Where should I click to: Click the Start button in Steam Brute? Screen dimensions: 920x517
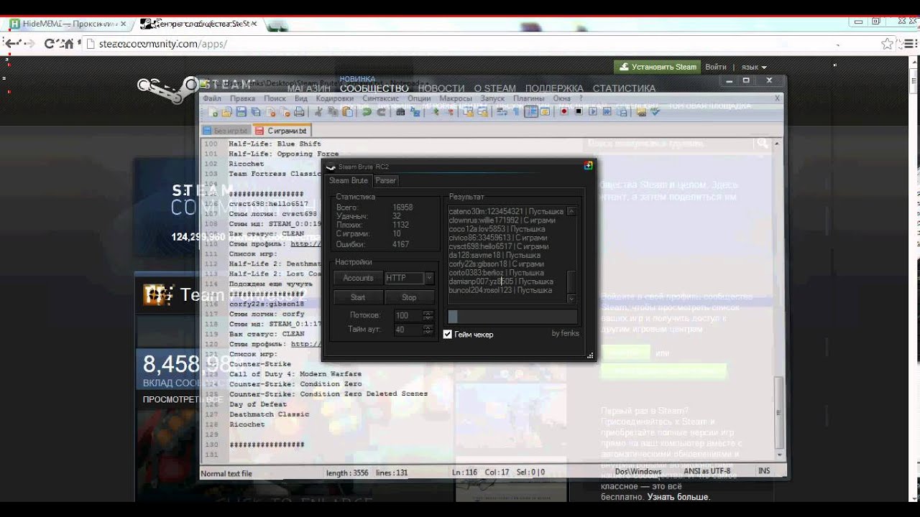point(358,297)
